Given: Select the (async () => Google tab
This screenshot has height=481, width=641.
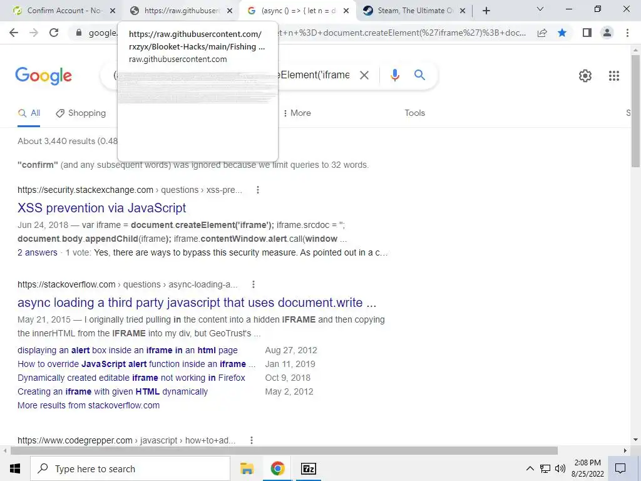Looking at the screenshot, I should pos(296,11).
